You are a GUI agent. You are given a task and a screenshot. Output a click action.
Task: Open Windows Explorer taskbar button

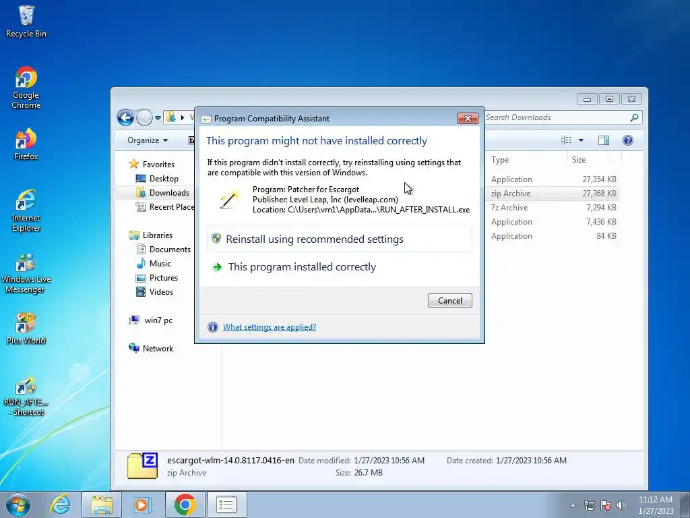pyautogui.click(x=101, y=505)
